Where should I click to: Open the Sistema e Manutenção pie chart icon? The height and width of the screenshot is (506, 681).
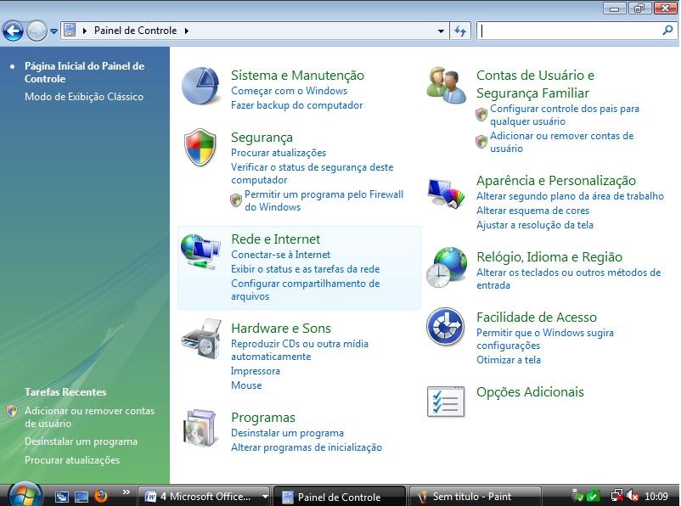pos(200,86)
